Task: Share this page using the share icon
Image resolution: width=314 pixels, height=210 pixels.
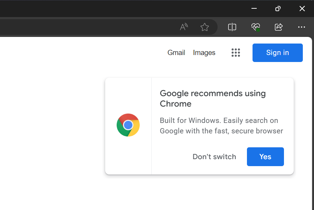Action: [x=278, y=27]
